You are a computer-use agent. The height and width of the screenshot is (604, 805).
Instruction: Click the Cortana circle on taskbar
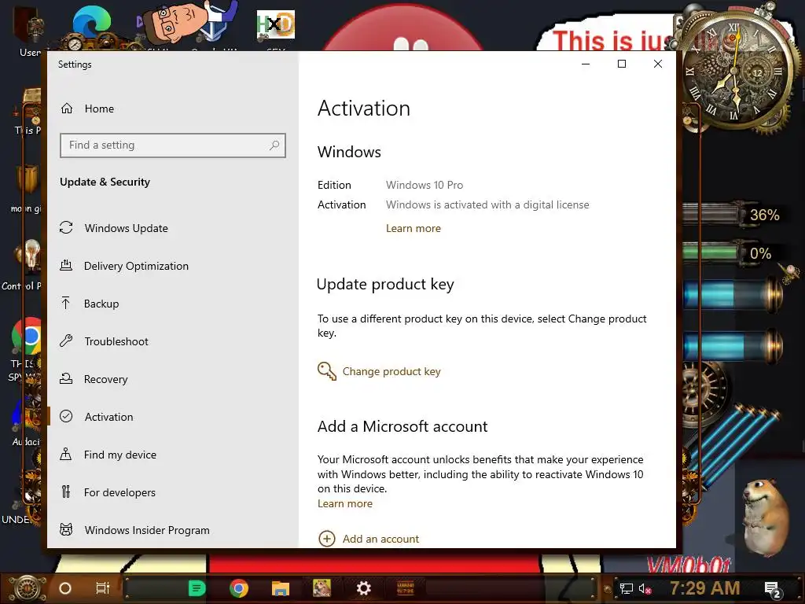65,588
